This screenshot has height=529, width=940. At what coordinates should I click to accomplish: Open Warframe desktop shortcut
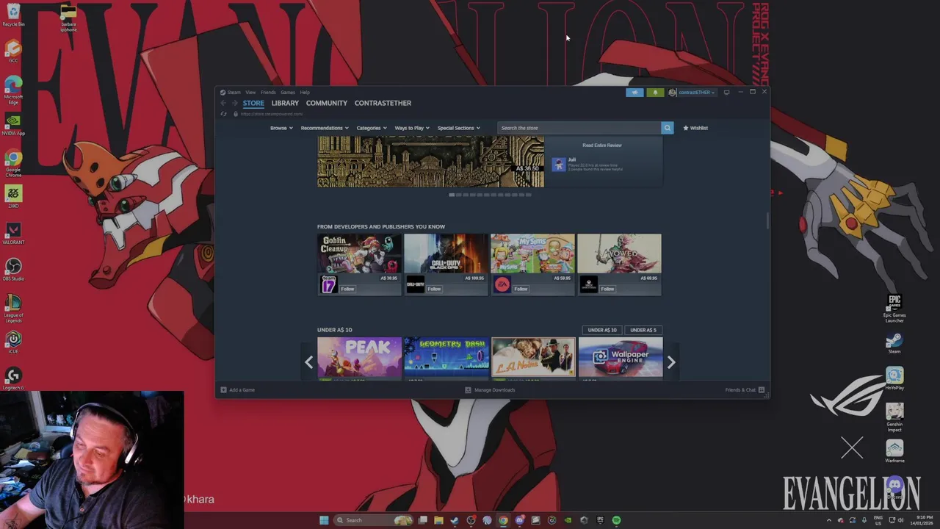pyautogui.click(x=894, y=451)
